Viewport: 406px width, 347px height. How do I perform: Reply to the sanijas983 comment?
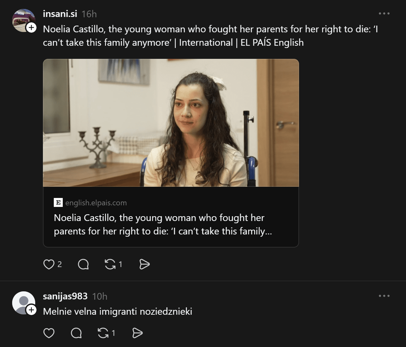point(76,333)
